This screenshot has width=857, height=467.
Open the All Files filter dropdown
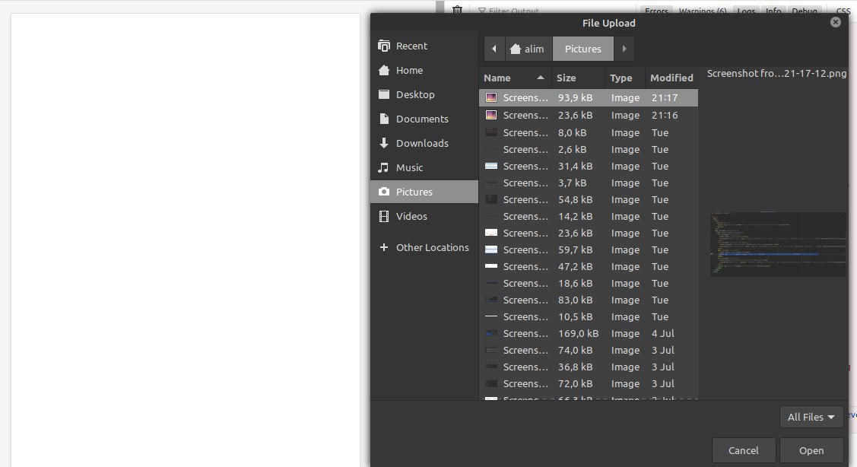[811, 418]
